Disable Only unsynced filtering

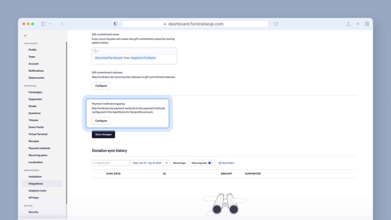[x=210, y=163]
